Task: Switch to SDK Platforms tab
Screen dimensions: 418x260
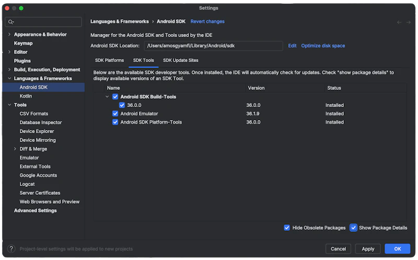Action: 109,61
